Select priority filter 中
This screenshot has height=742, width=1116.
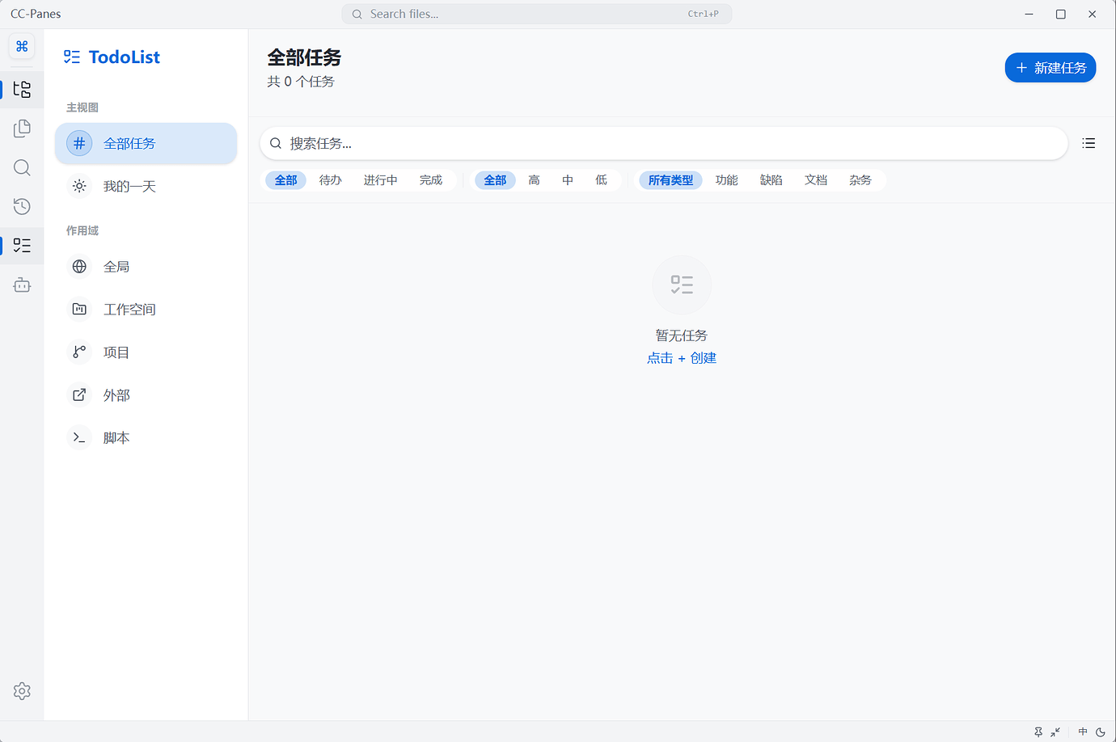point(568,180)
